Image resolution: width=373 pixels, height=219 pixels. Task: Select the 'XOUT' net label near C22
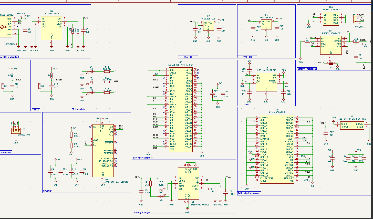[323, 123]
